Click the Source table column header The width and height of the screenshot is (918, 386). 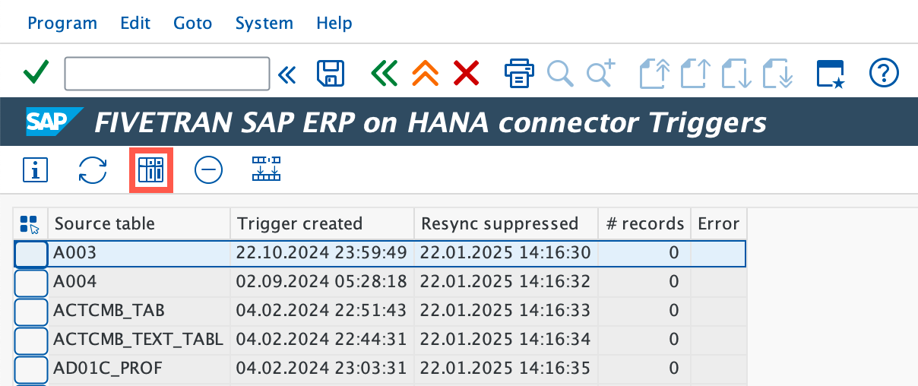[x=139, y=223]
